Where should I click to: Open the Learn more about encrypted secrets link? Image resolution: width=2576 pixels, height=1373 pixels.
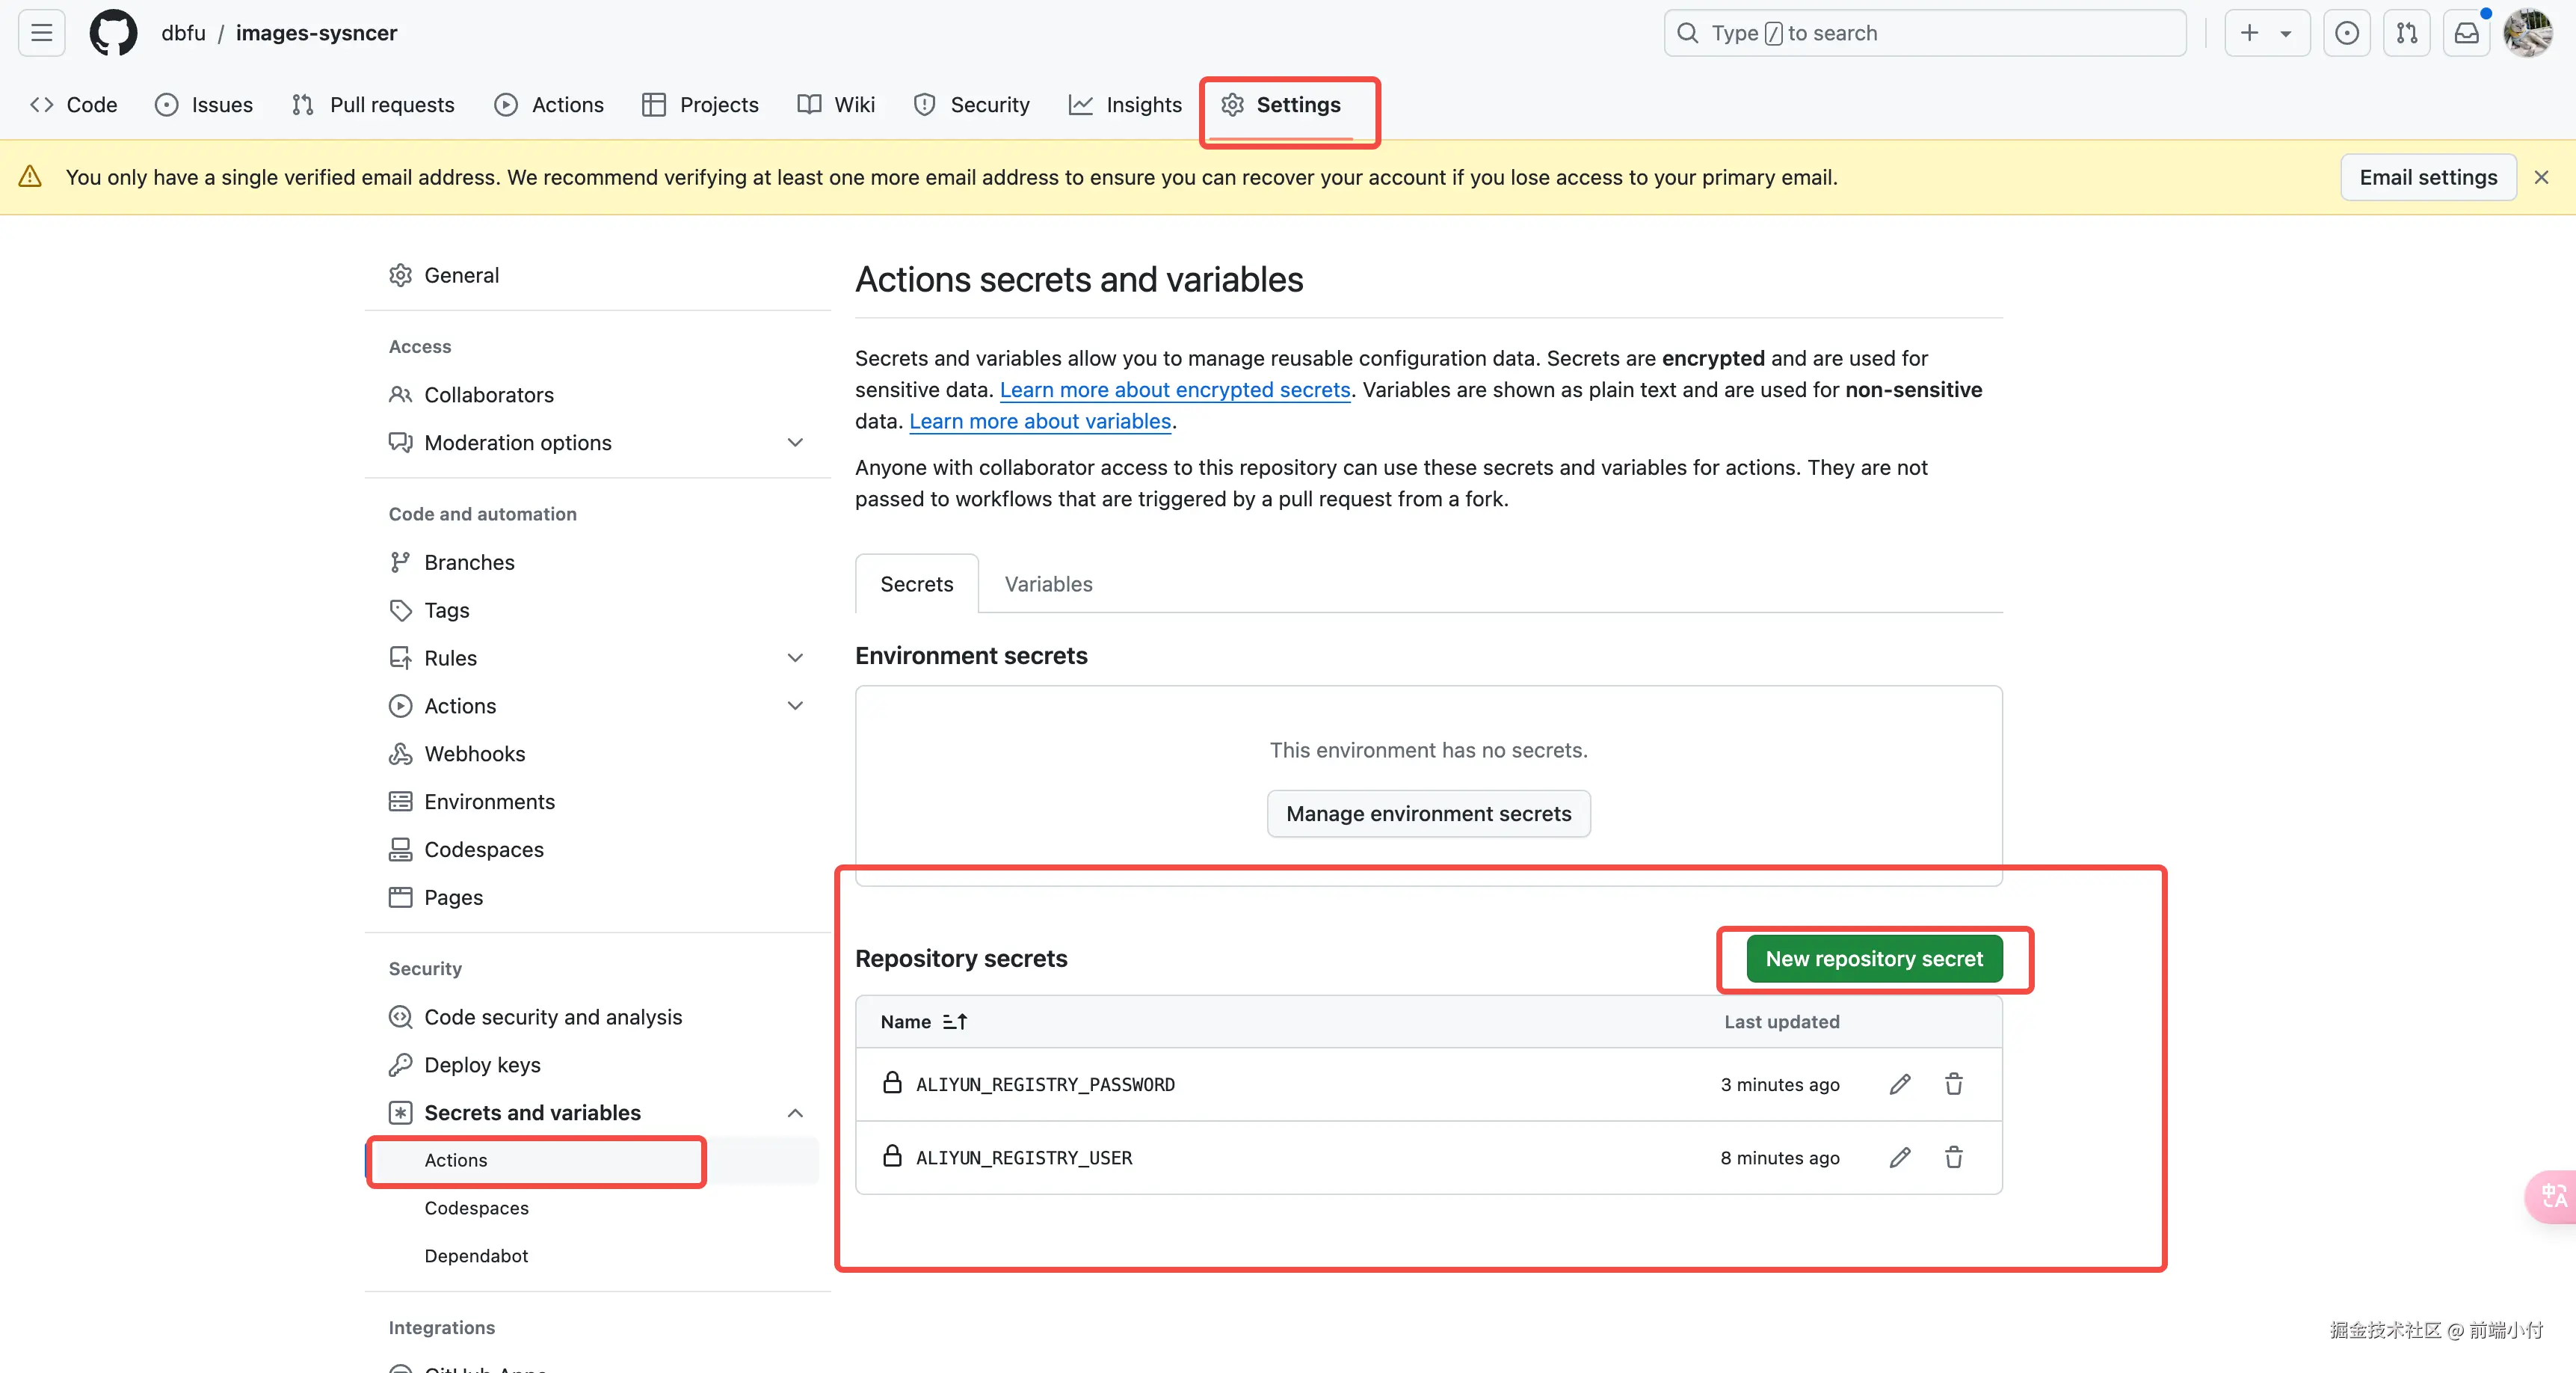point(1175,390)
